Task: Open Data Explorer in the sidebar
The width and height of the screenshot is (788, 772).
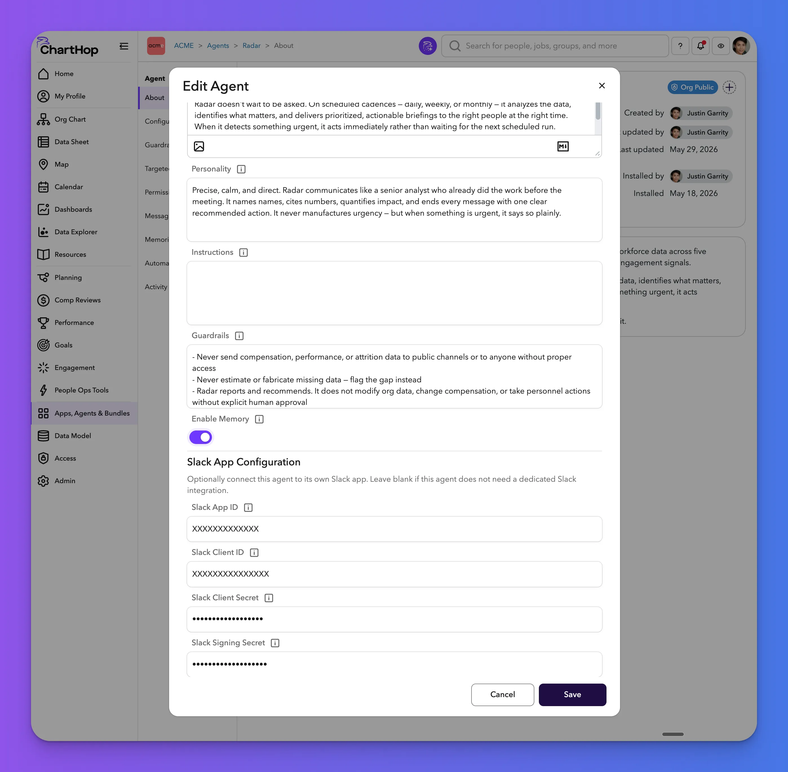Action: [x=84, y=232]
